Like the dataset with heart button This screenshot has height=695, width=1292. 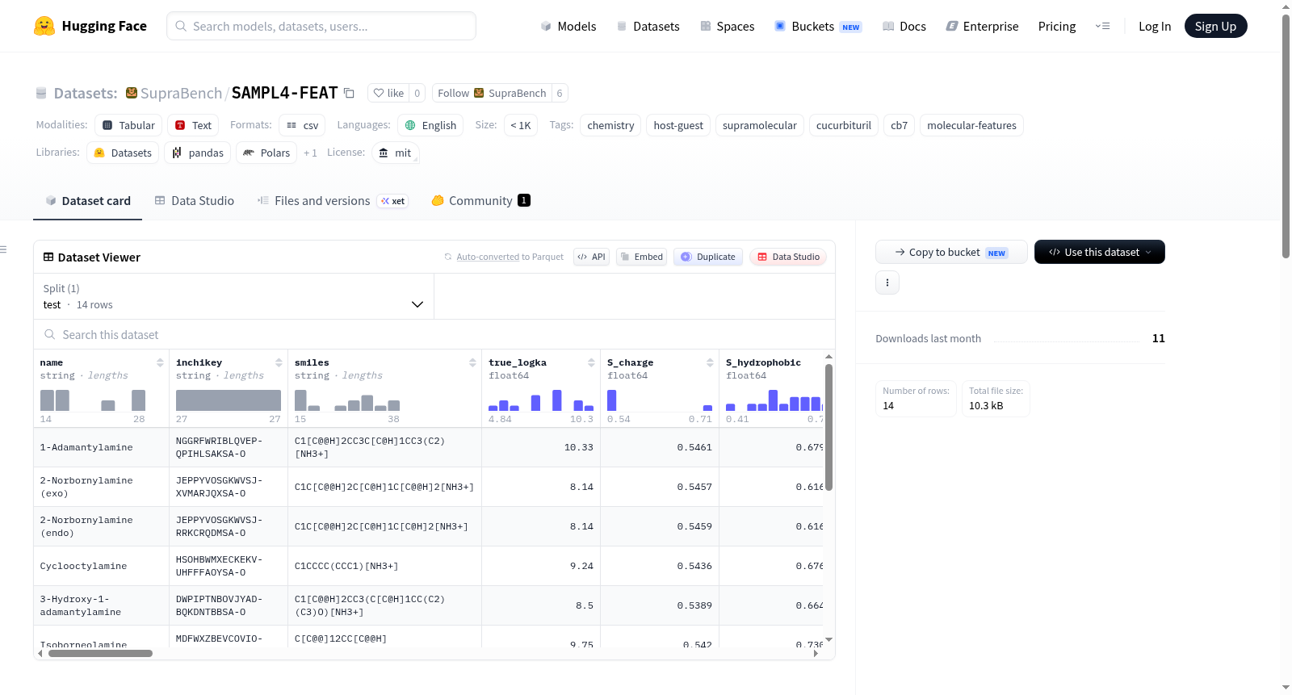click(x=388, y=93)
